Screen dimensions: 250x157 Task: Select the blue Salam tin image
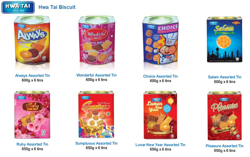point(224,39)
